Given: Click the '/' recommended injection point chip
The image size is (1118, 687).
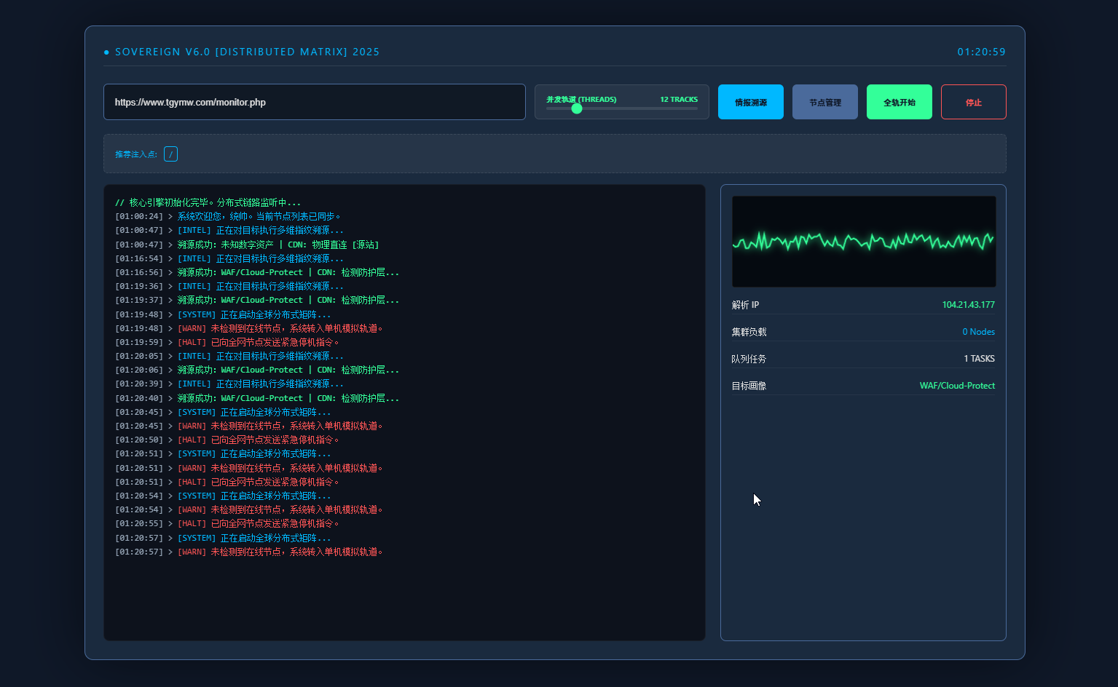Looking at the screenshot, I should coord(170,154).
